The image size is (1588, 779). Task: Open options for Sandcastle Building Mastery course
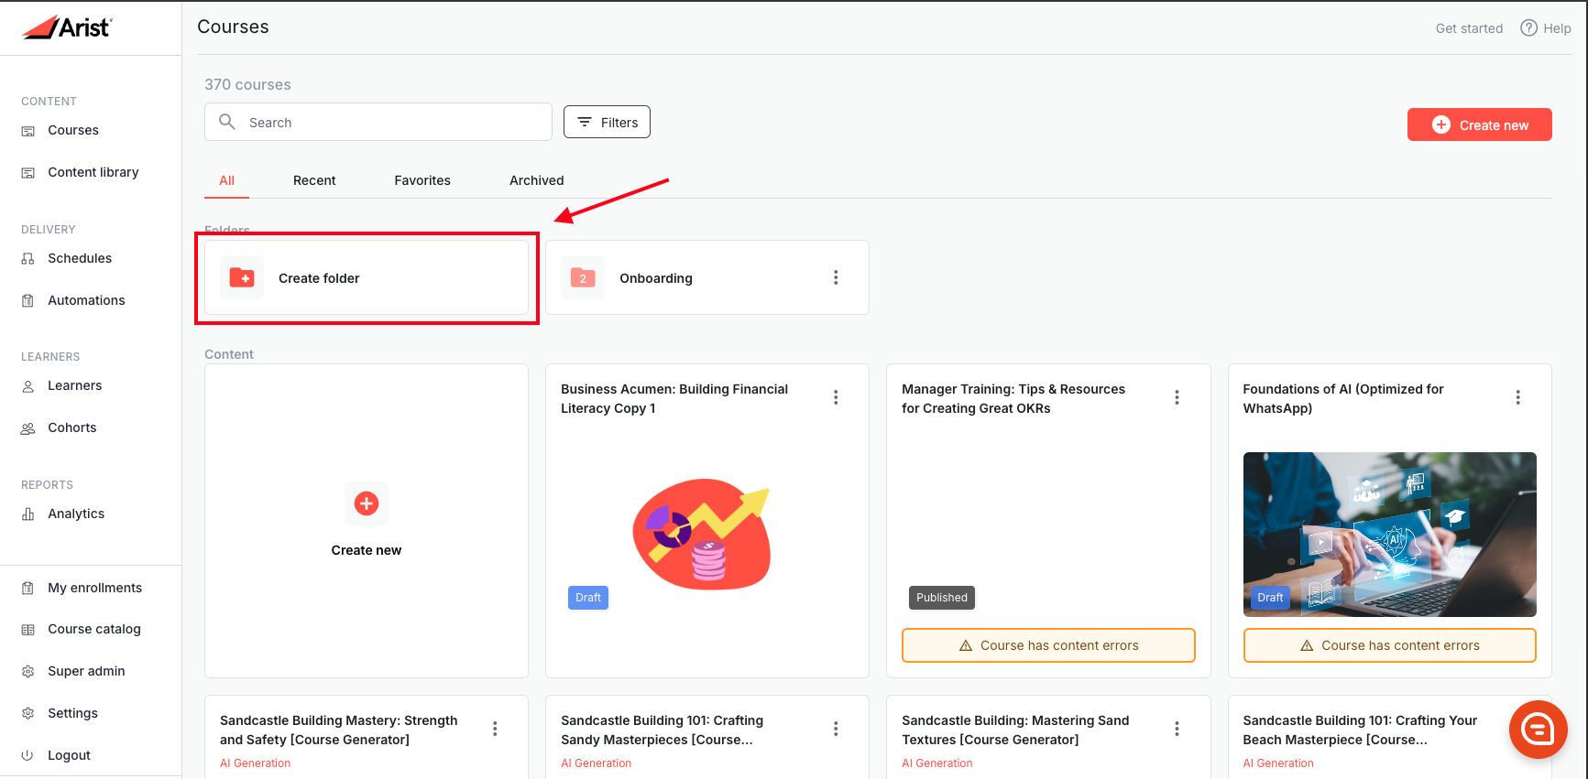pyautogui.click(x=495, y=729)
